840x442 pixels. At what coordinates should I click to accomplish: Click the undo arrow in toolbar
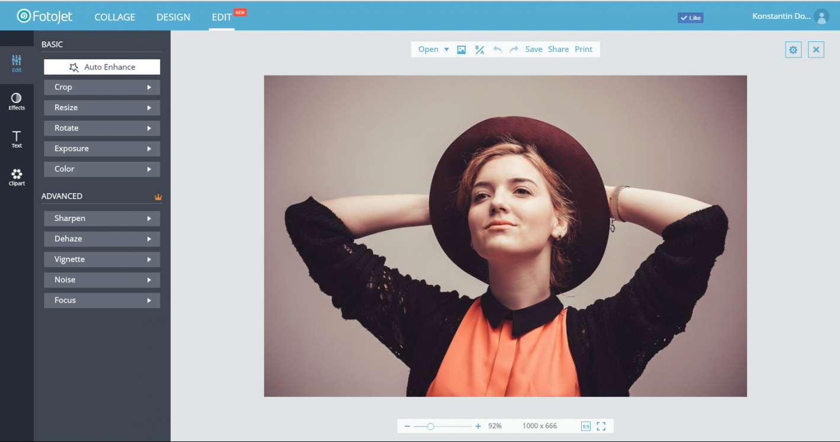pos(498,50)
